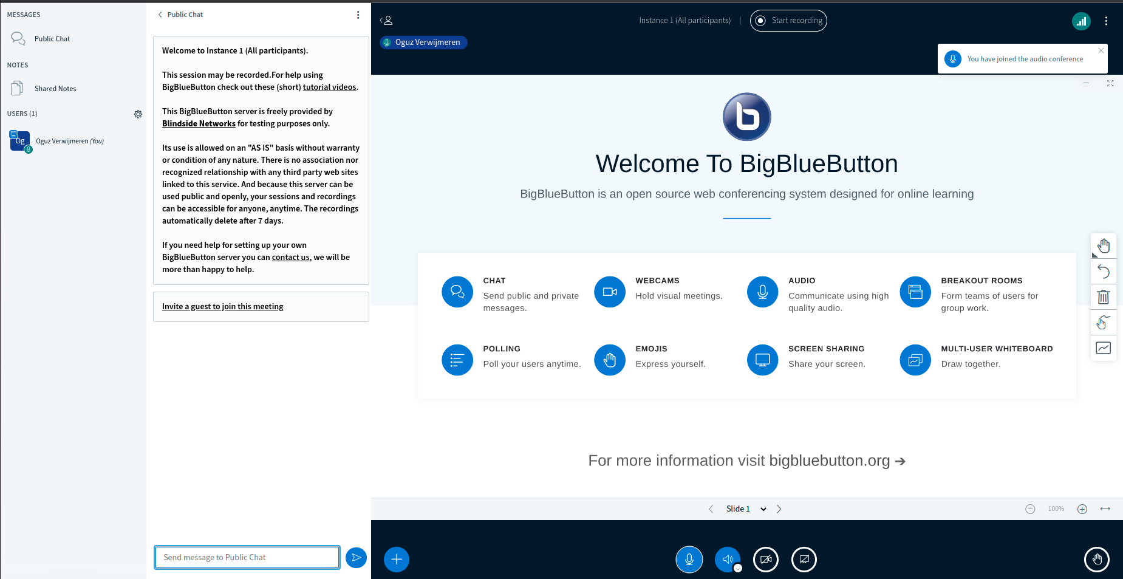The height and width of the screenshot is (579, 1123).
Task: Click the Chat feature icon on slide
Action: tap(457, 292)
